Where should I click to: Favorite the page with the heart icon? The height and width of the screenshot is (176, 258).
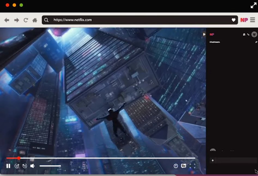pyautogui.click(x=233, y=20)
